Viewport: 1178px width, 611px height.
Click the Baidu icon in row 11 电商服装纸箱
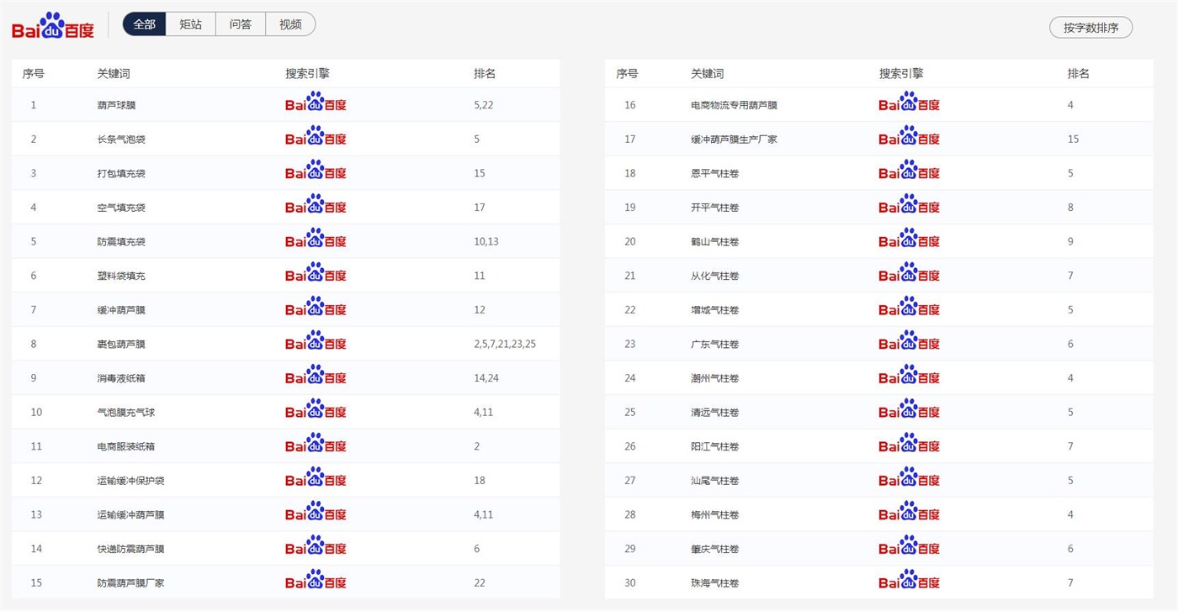pyautogui.click(x=316, y=445)
